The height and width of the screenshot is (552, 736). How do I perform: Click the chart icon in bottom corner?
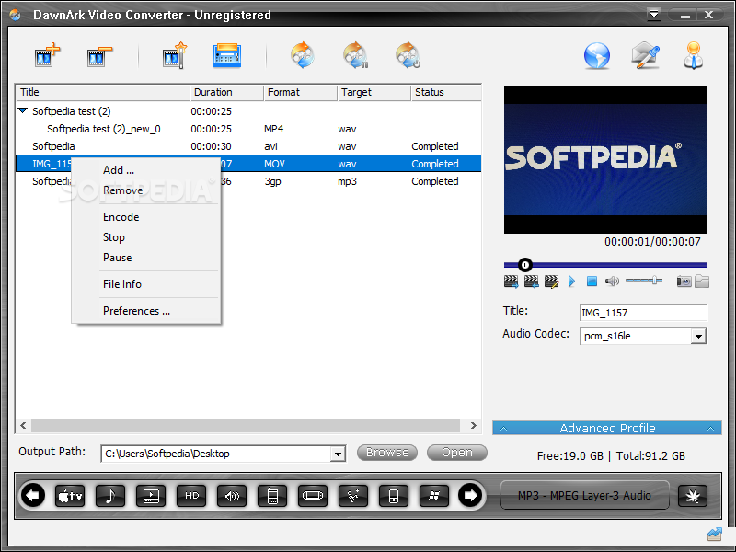[x=714, y=534]
